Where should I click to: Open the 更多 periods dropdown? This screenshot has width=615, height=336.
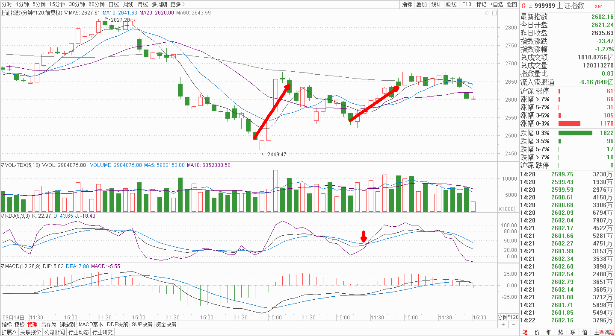coord(177,4)
